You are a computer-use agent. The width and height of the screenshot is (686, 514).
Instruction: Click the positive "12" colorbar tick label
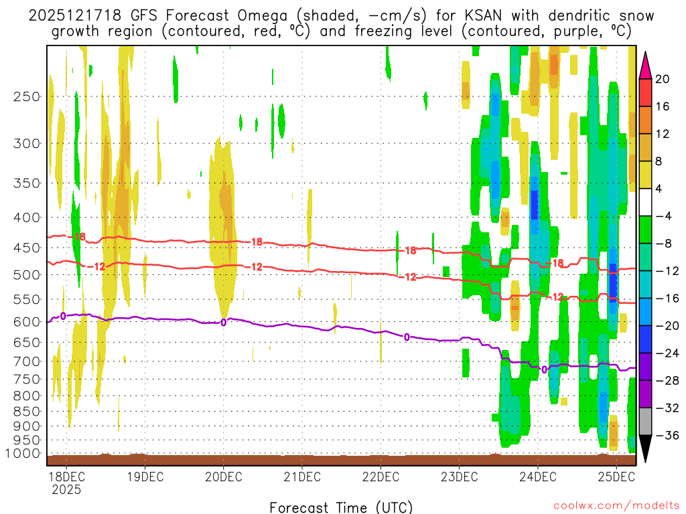tap(663, 134)
